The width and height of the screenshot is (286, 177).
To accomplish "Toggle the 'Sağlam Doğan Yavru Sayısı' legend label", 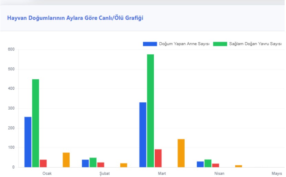I will click(255, 44).
